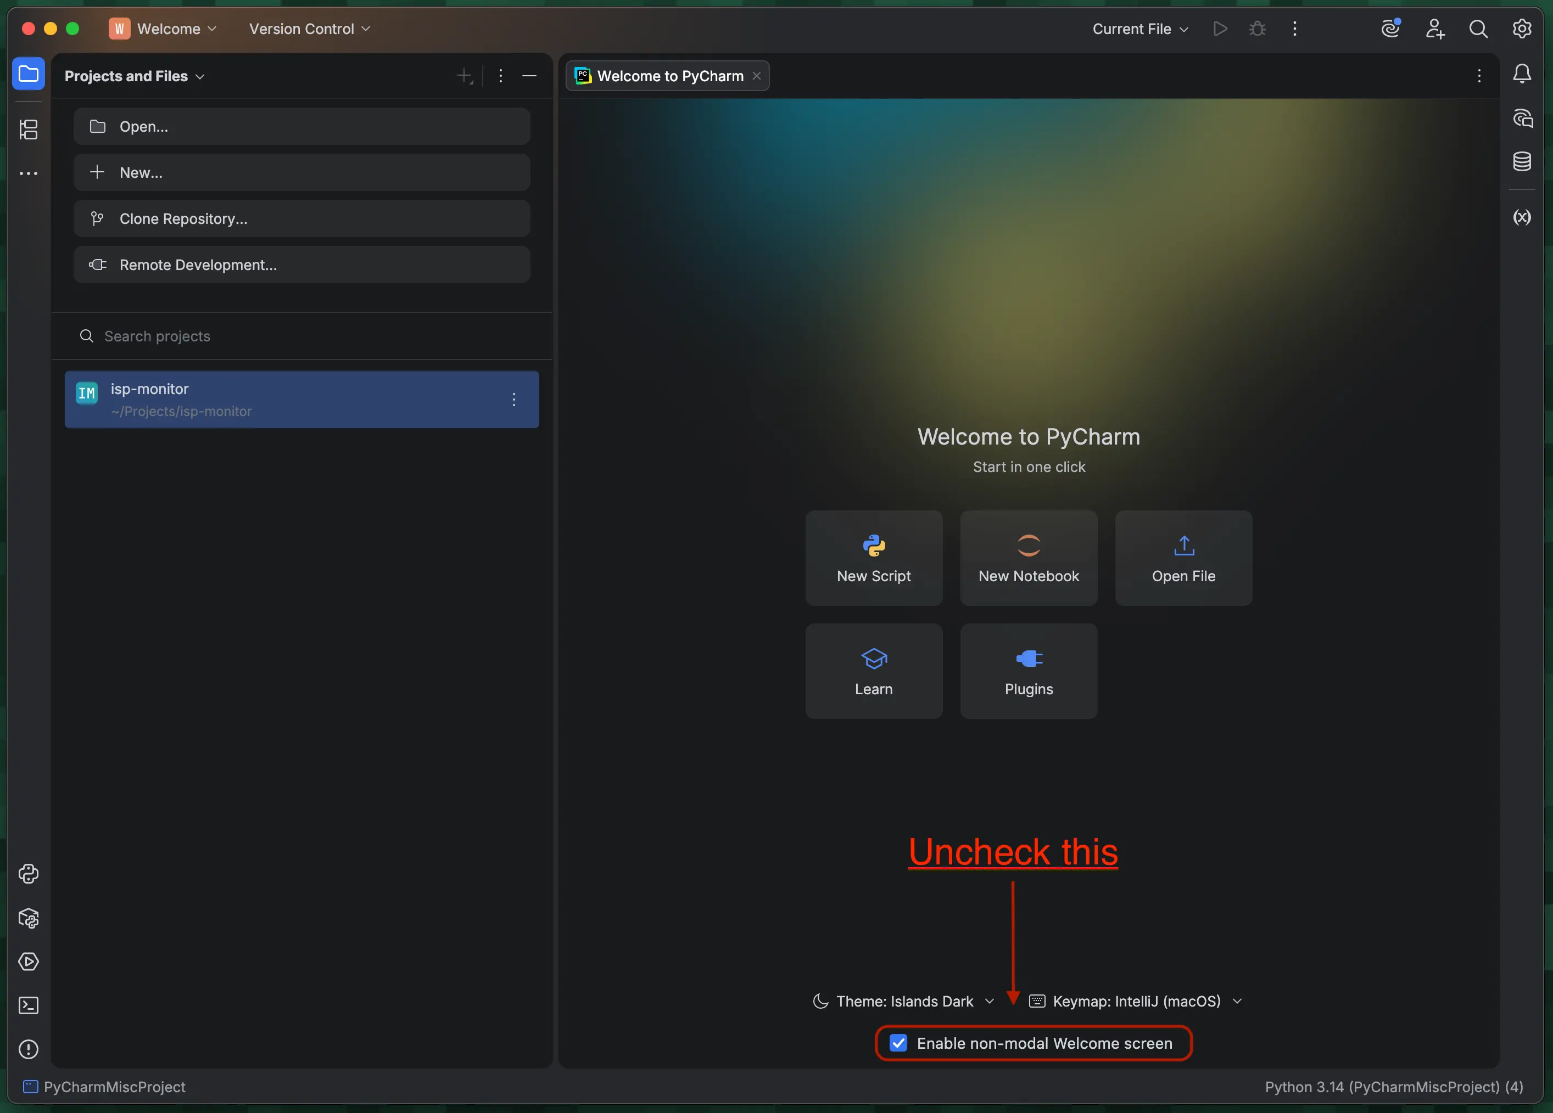Image resolution: width=1553 pixels, height=1113 pixels.
Task: Open the Services tool window
Action: (x=29, y=963)
